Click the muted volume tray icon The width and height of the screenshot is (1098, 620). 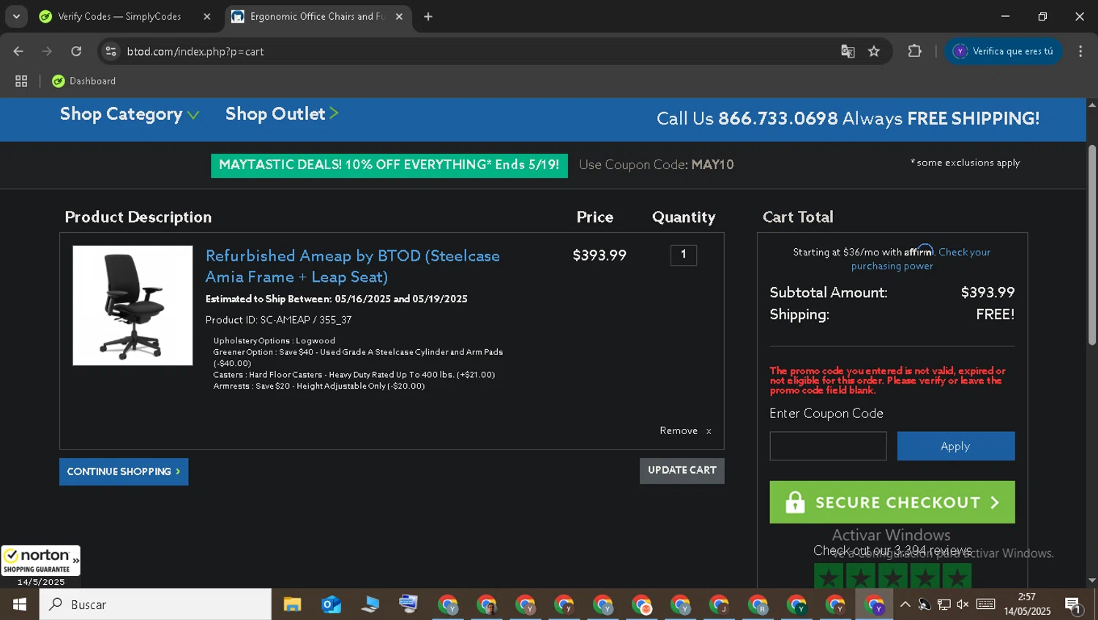(963, 605)
